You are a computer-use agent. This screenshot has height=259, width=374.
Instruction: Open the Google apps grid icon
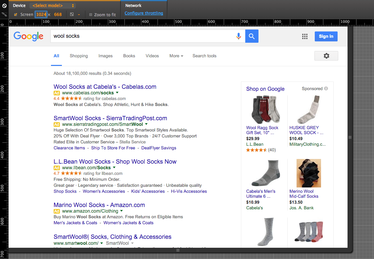pyautogui.click(x=304, y=36)
